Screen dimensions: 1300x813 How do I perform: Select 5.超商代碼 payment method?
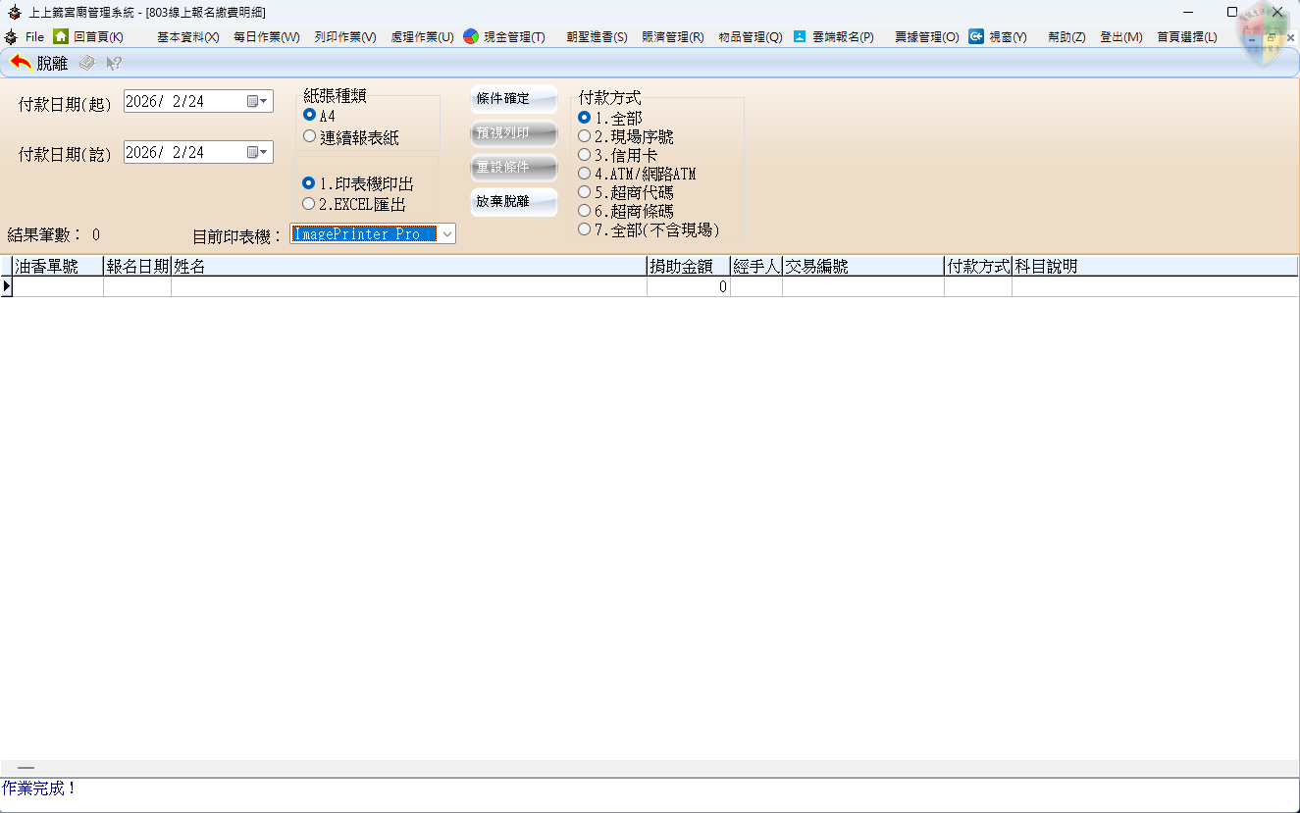[x=585, y=192]
